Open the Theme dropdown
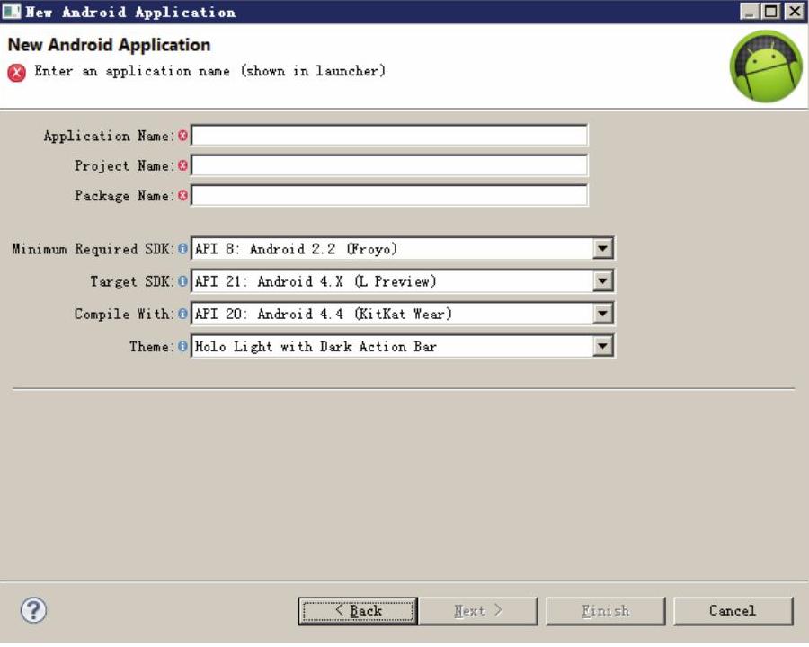The height and width of the screenshot is (647, 809). tap(602, 346)
